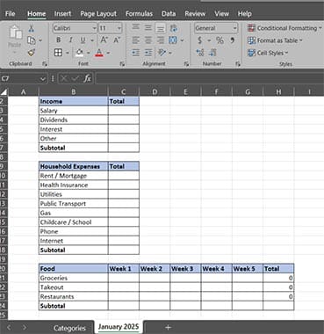
Task: Open Font group dialog launcher
Action: point(122,63)
